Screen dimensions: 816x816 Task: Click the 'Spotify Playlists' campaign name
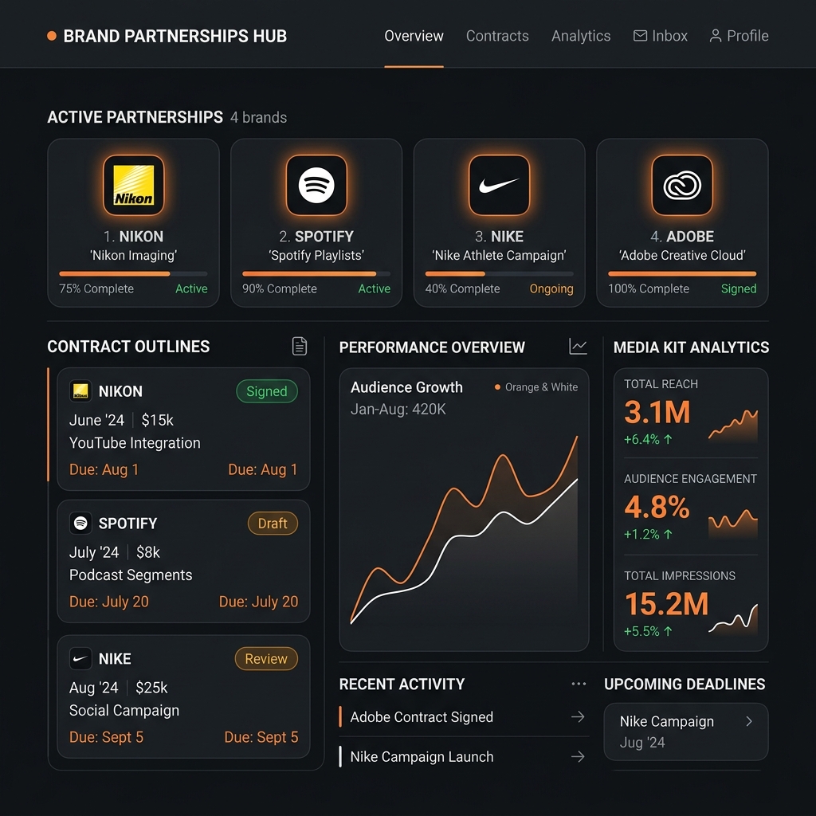(x=316, y=255)
